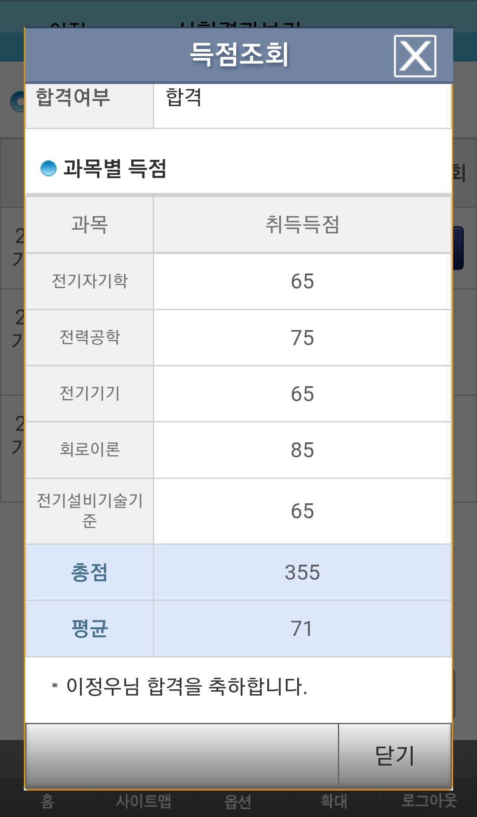Select 확대 in the bottom bar
The width and height of the screenshot is (477, 817).
[x=334, y=801]
